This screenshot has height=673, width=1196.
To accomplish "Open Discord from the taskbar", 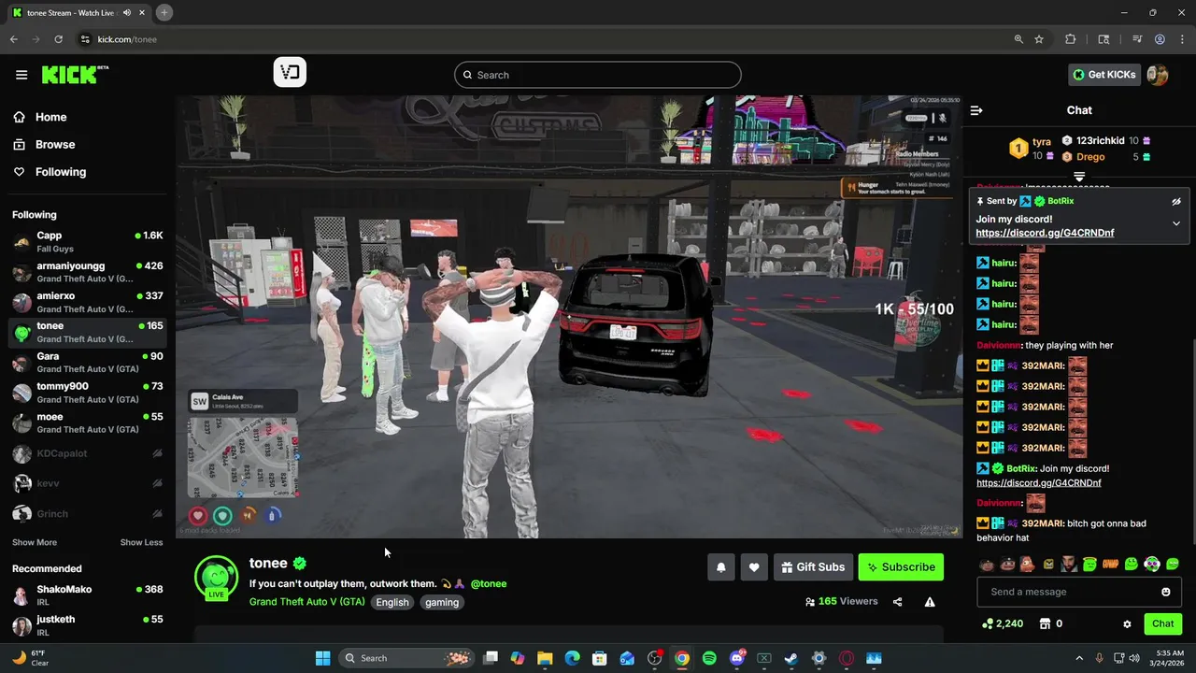I will coord(737,658).
